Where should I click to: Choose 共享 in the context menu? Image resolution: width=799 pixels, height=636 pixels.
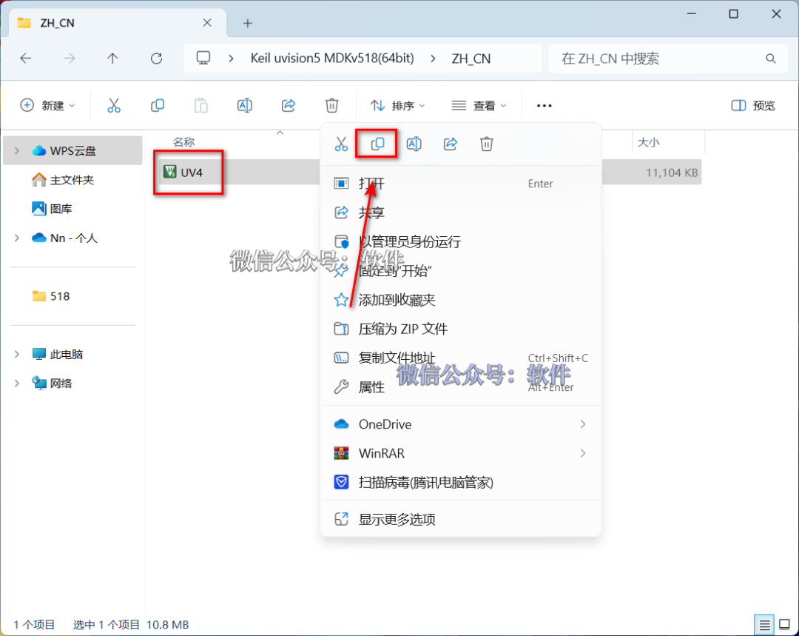pyautogui.click(x=461, y=212)
